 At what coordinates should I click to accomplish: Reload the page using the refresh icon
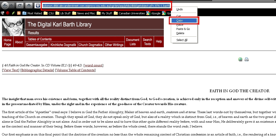[20, 6]
